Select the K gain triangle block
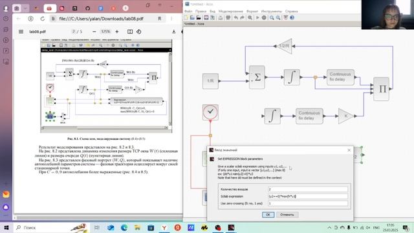This screenshot has height=233, width=414. pos(346,116)
